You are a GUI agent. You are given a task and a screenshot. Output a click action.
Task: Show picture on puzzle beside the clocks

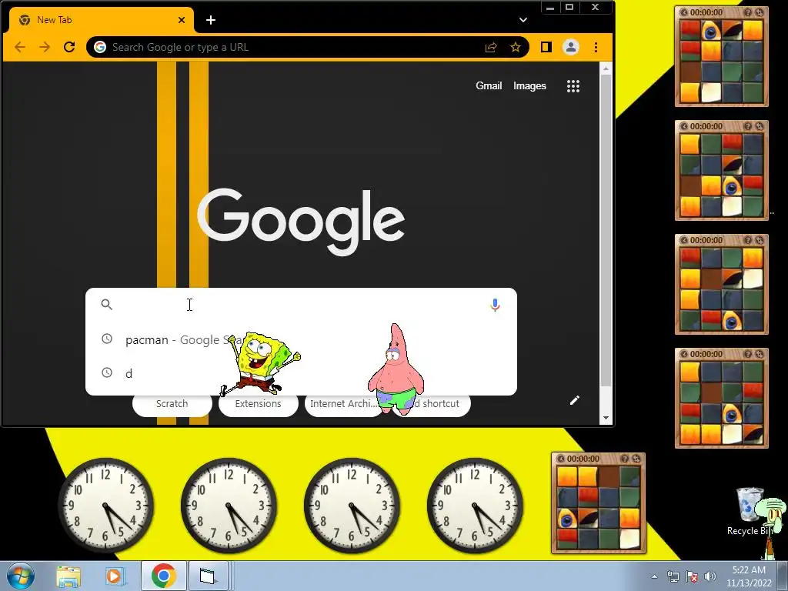[x=625, y=459]
